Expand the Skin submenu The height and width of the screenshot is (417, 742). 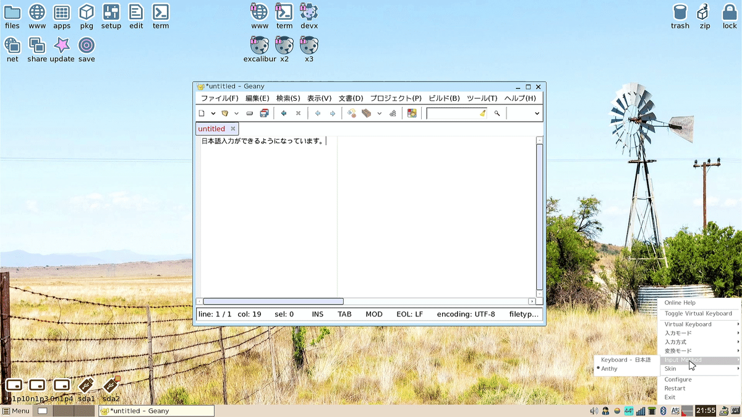click(671, 369)
